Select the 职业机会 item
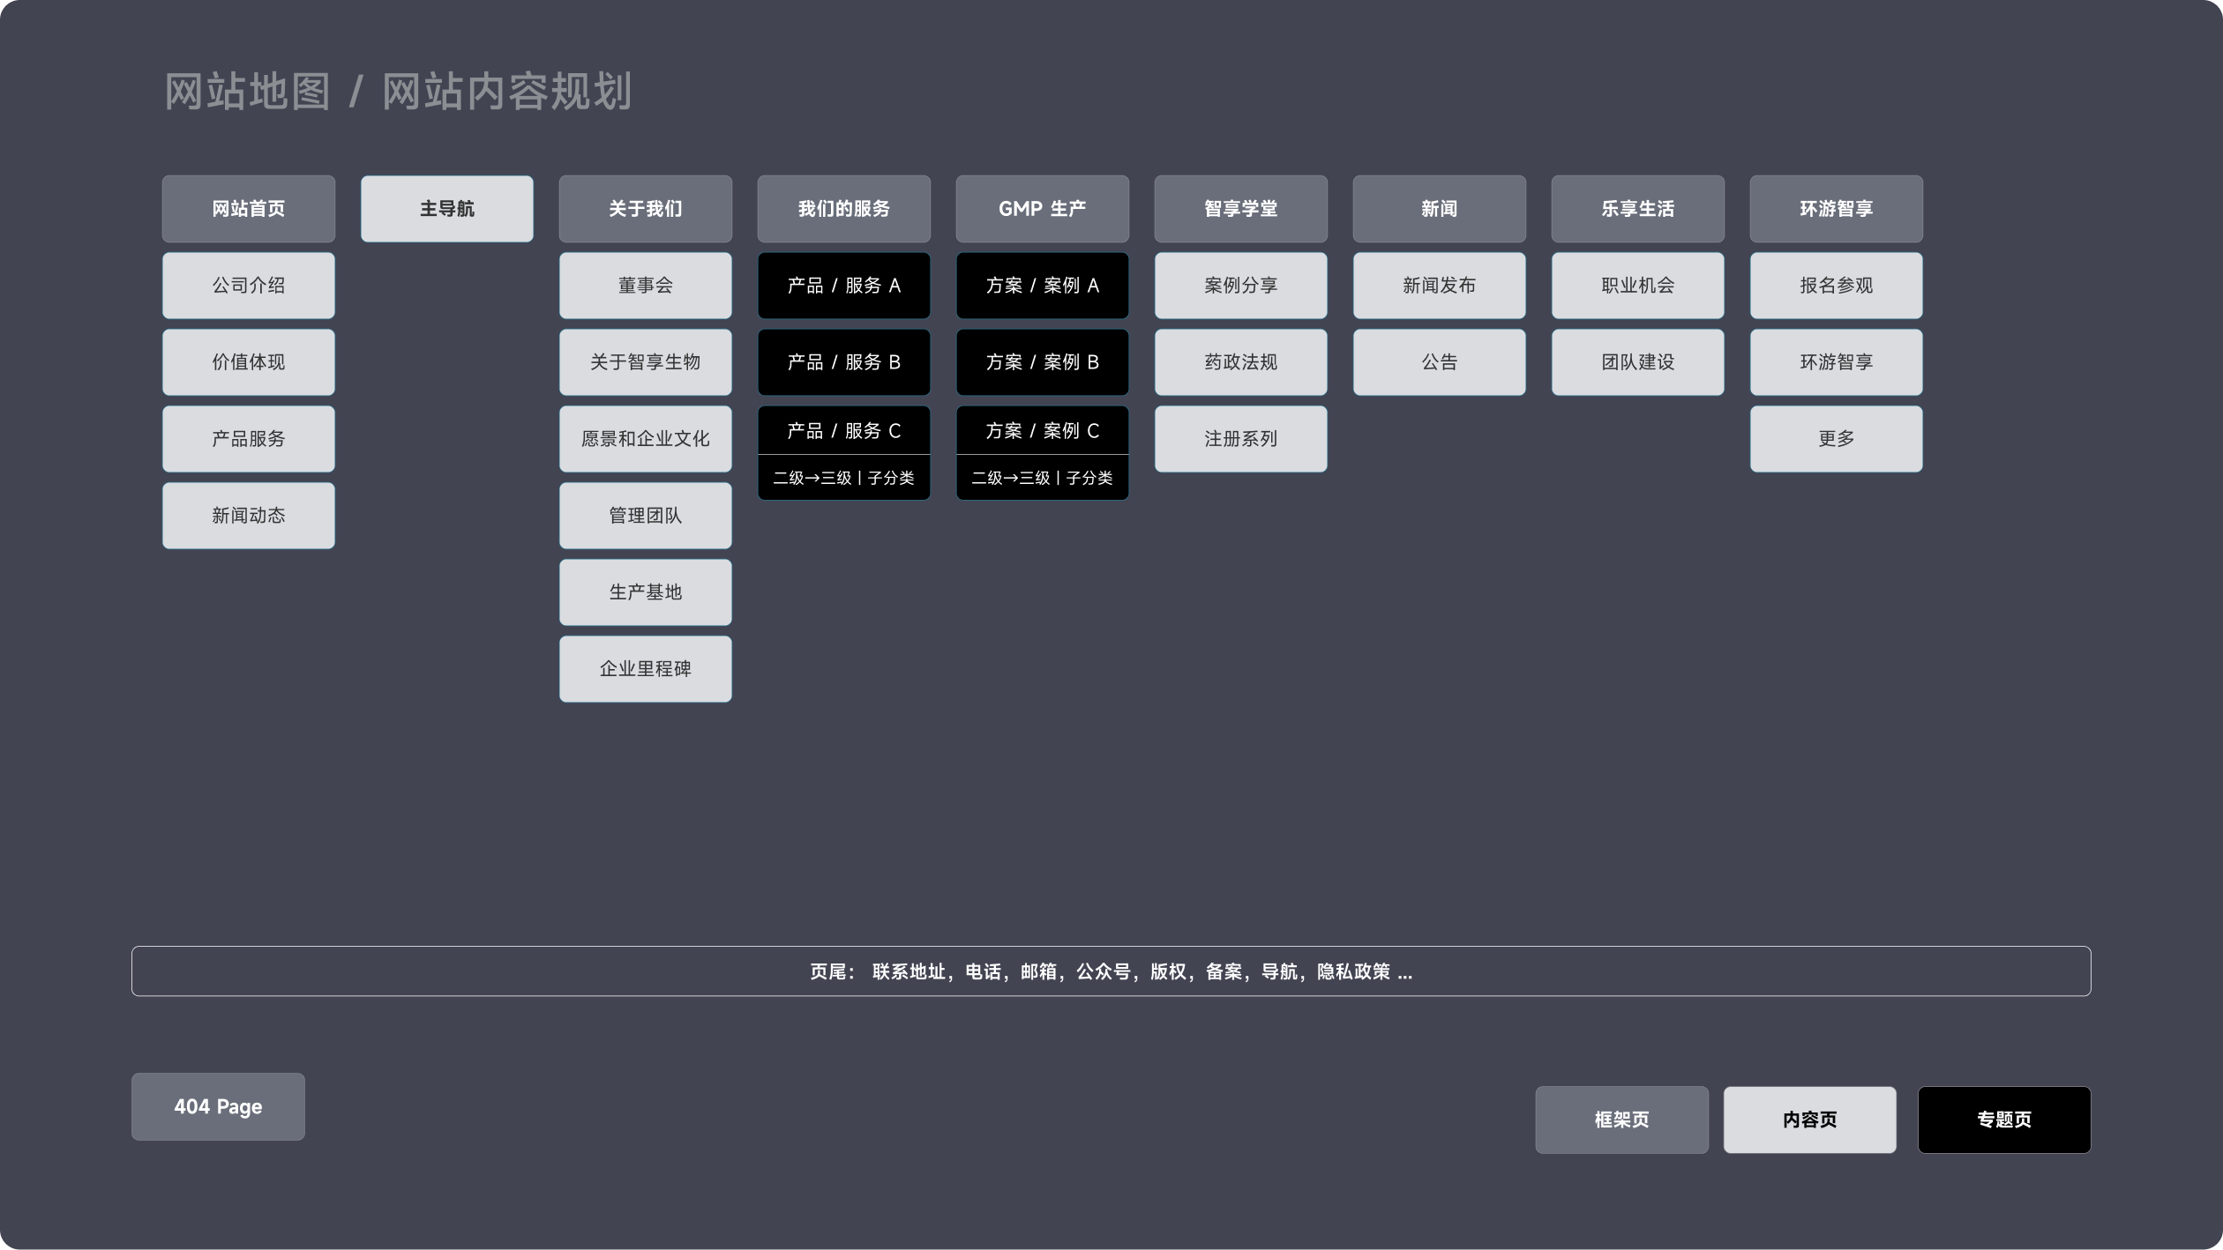This screenshot has height=1250, width=2223. coord(1637,286)
